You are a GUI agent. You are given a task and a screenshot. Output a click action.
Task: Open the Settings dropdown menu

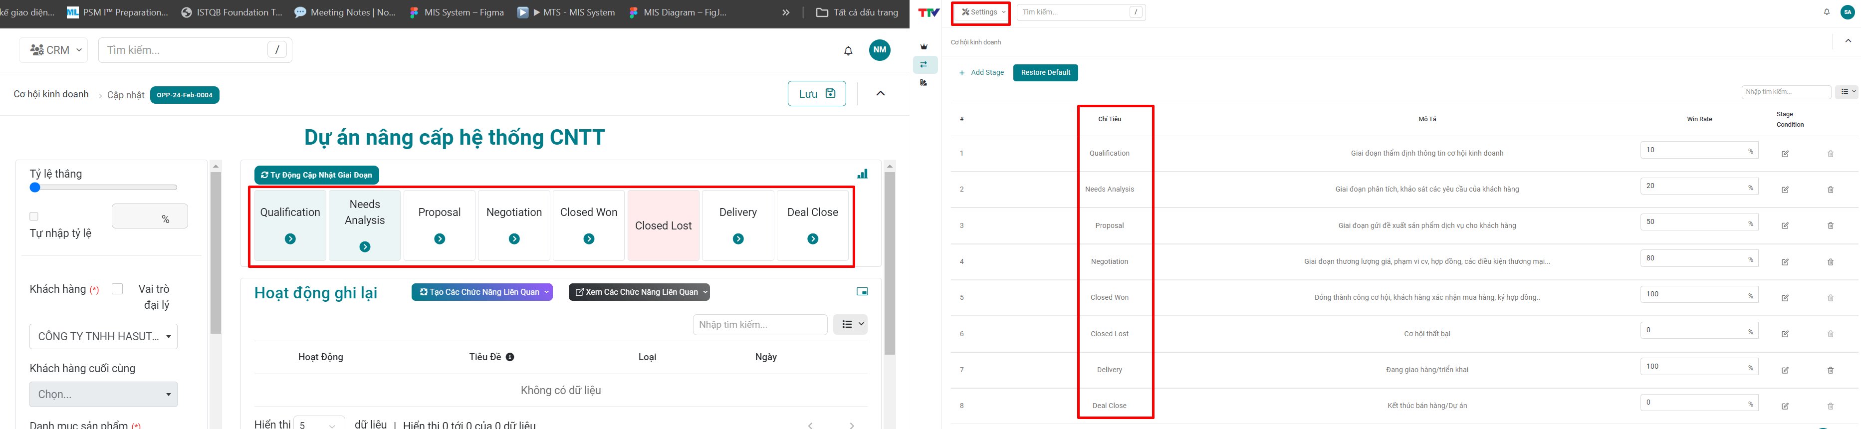pyautogui.click(x=982, y=12)
